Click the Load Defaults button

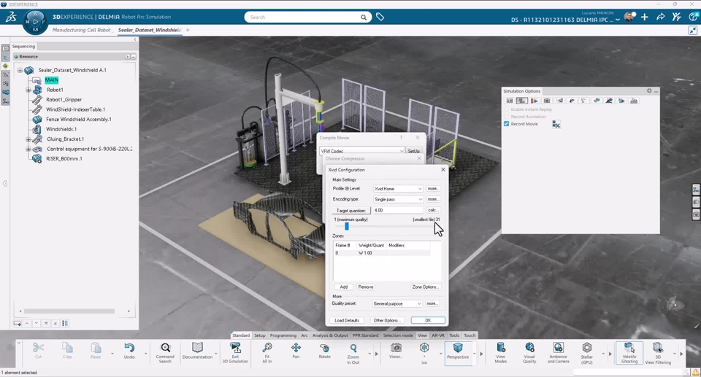click(x=347, y=320)
